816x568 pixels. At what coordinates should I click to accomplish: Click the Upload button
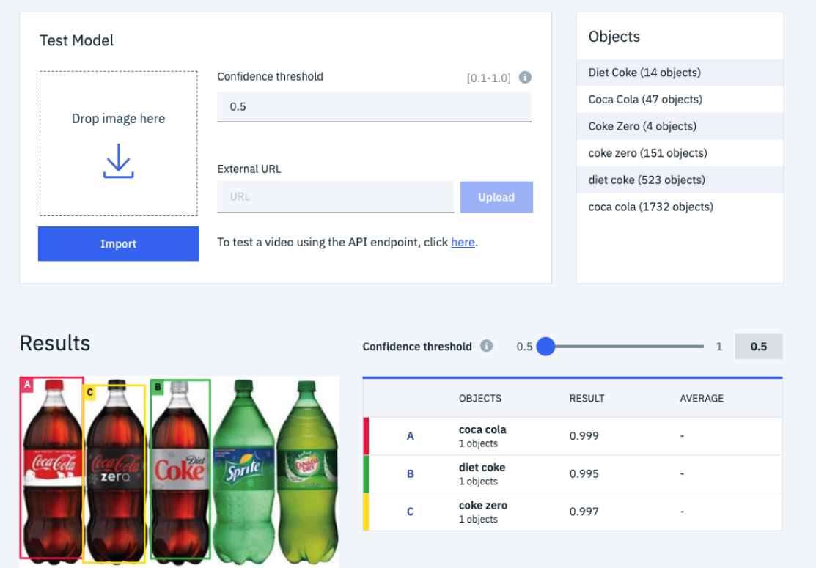496,197
